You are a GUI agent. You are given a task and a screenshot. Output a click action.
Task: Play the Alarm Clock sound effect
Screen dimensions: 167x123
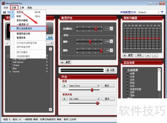(x=64, y=86)
